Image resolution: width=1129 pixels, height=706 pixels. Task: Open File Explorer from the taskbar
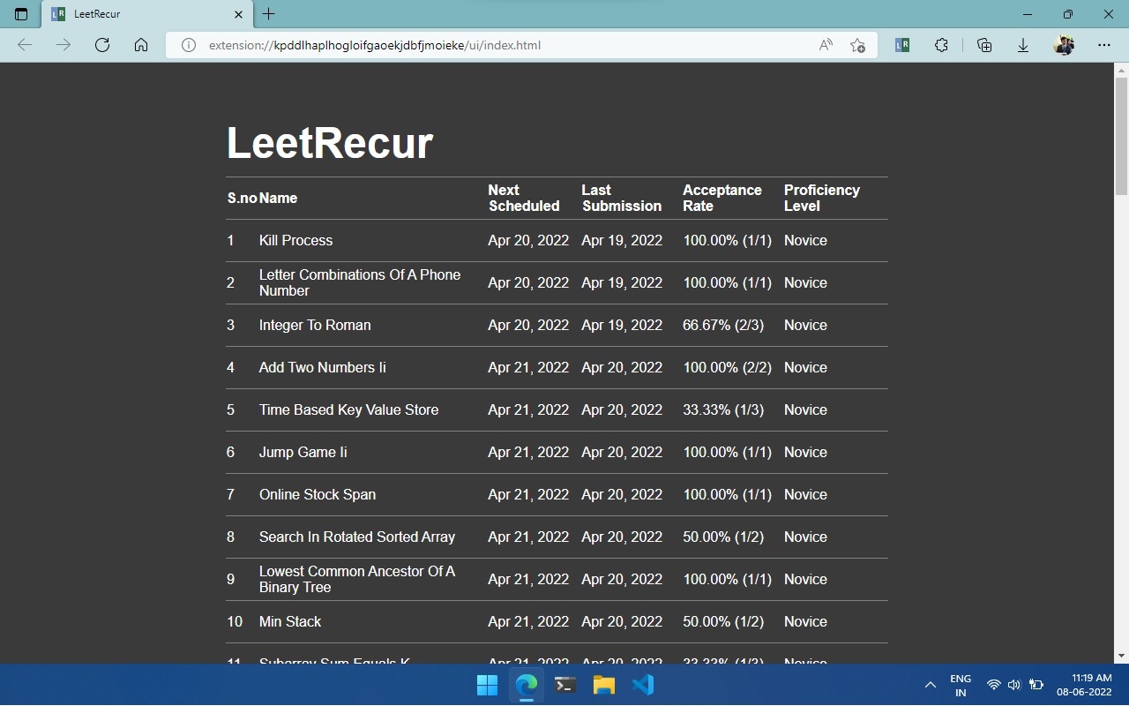coord(603,684)
